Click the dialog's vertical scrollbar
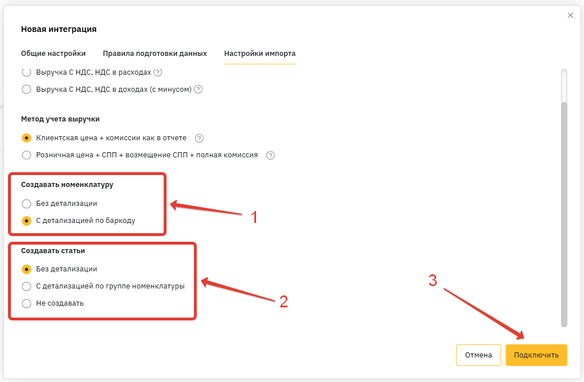The width and height of the screenshot is (584, 382). point(564,214)
